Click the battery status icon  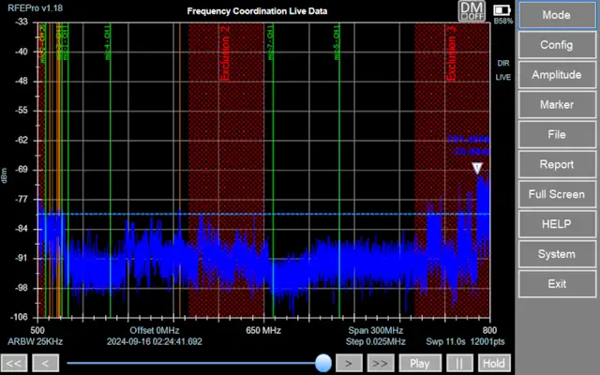503,8
